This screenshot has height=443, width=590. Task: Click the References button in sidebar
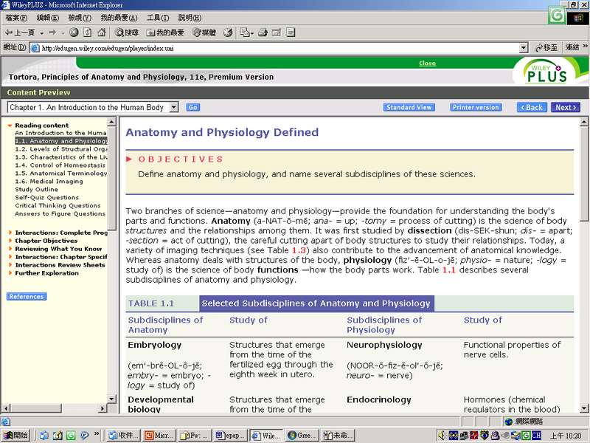pyautogui.click(x=27, y=297)
